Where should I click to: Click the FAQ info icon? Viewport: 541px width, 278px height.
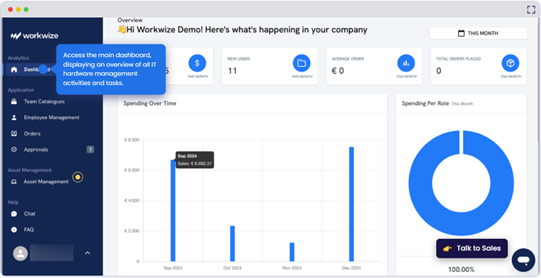[14, 230]
